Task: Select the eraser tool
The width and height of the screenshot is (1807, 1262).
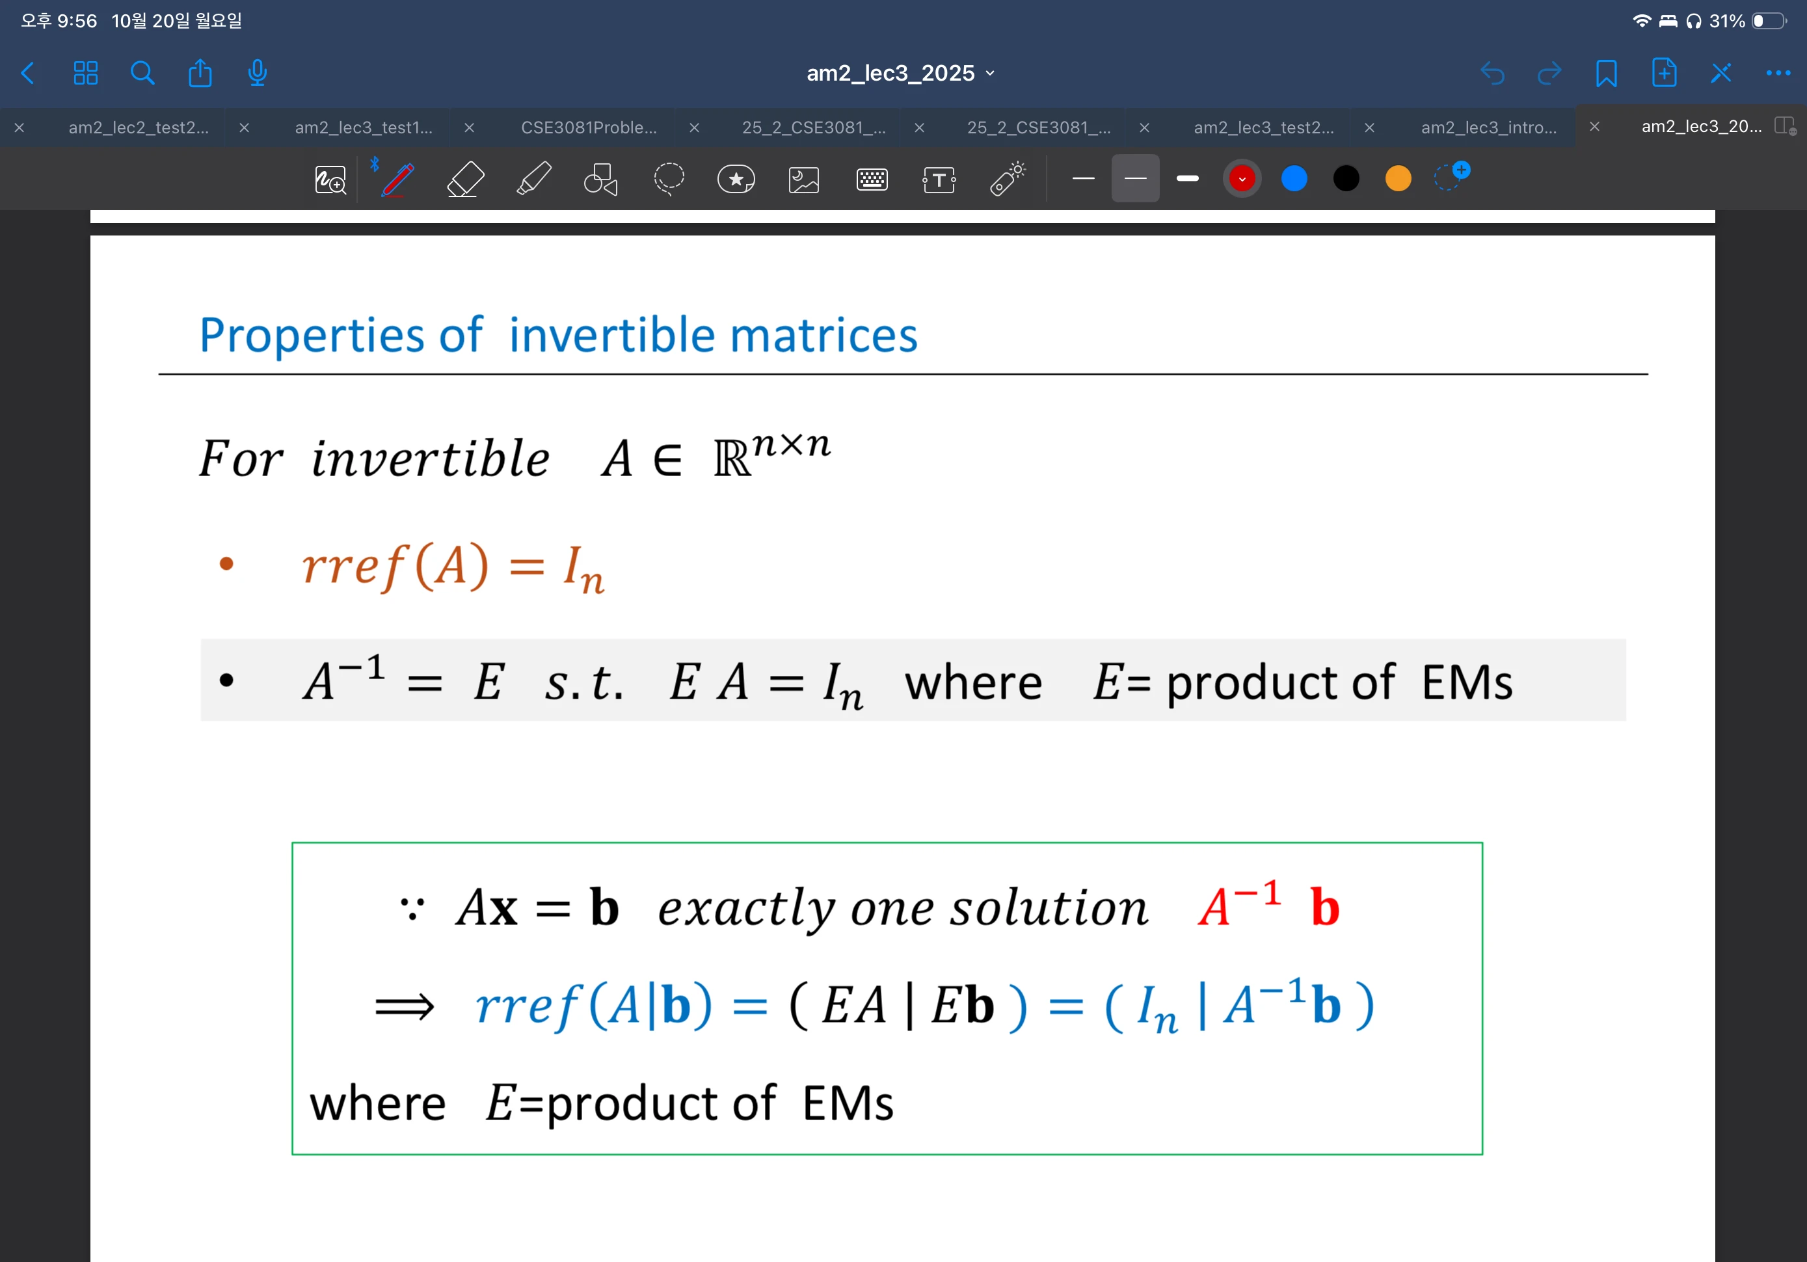Action: click(465, 180)
